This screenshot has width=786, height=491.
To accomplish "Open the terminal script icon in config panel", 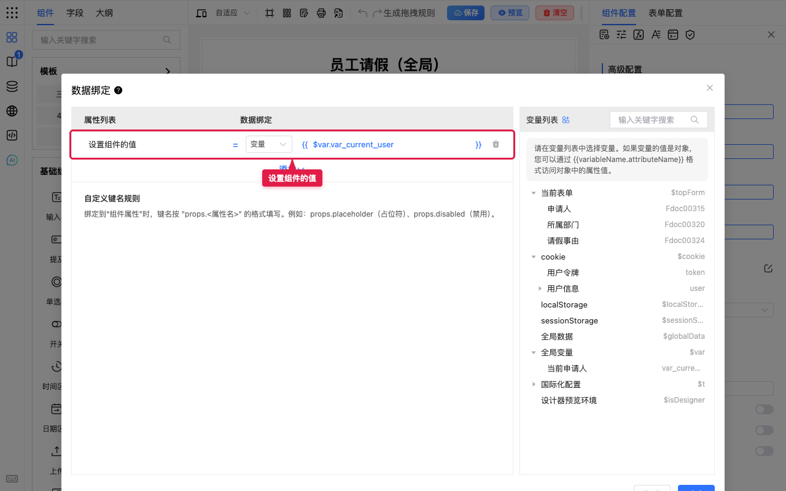I will coord(673,34).
